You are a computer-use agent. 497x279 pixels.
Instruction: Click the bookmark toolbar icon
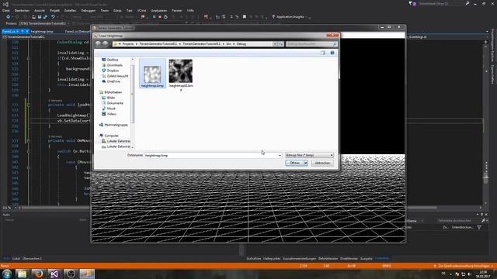(x=245, y=17)
